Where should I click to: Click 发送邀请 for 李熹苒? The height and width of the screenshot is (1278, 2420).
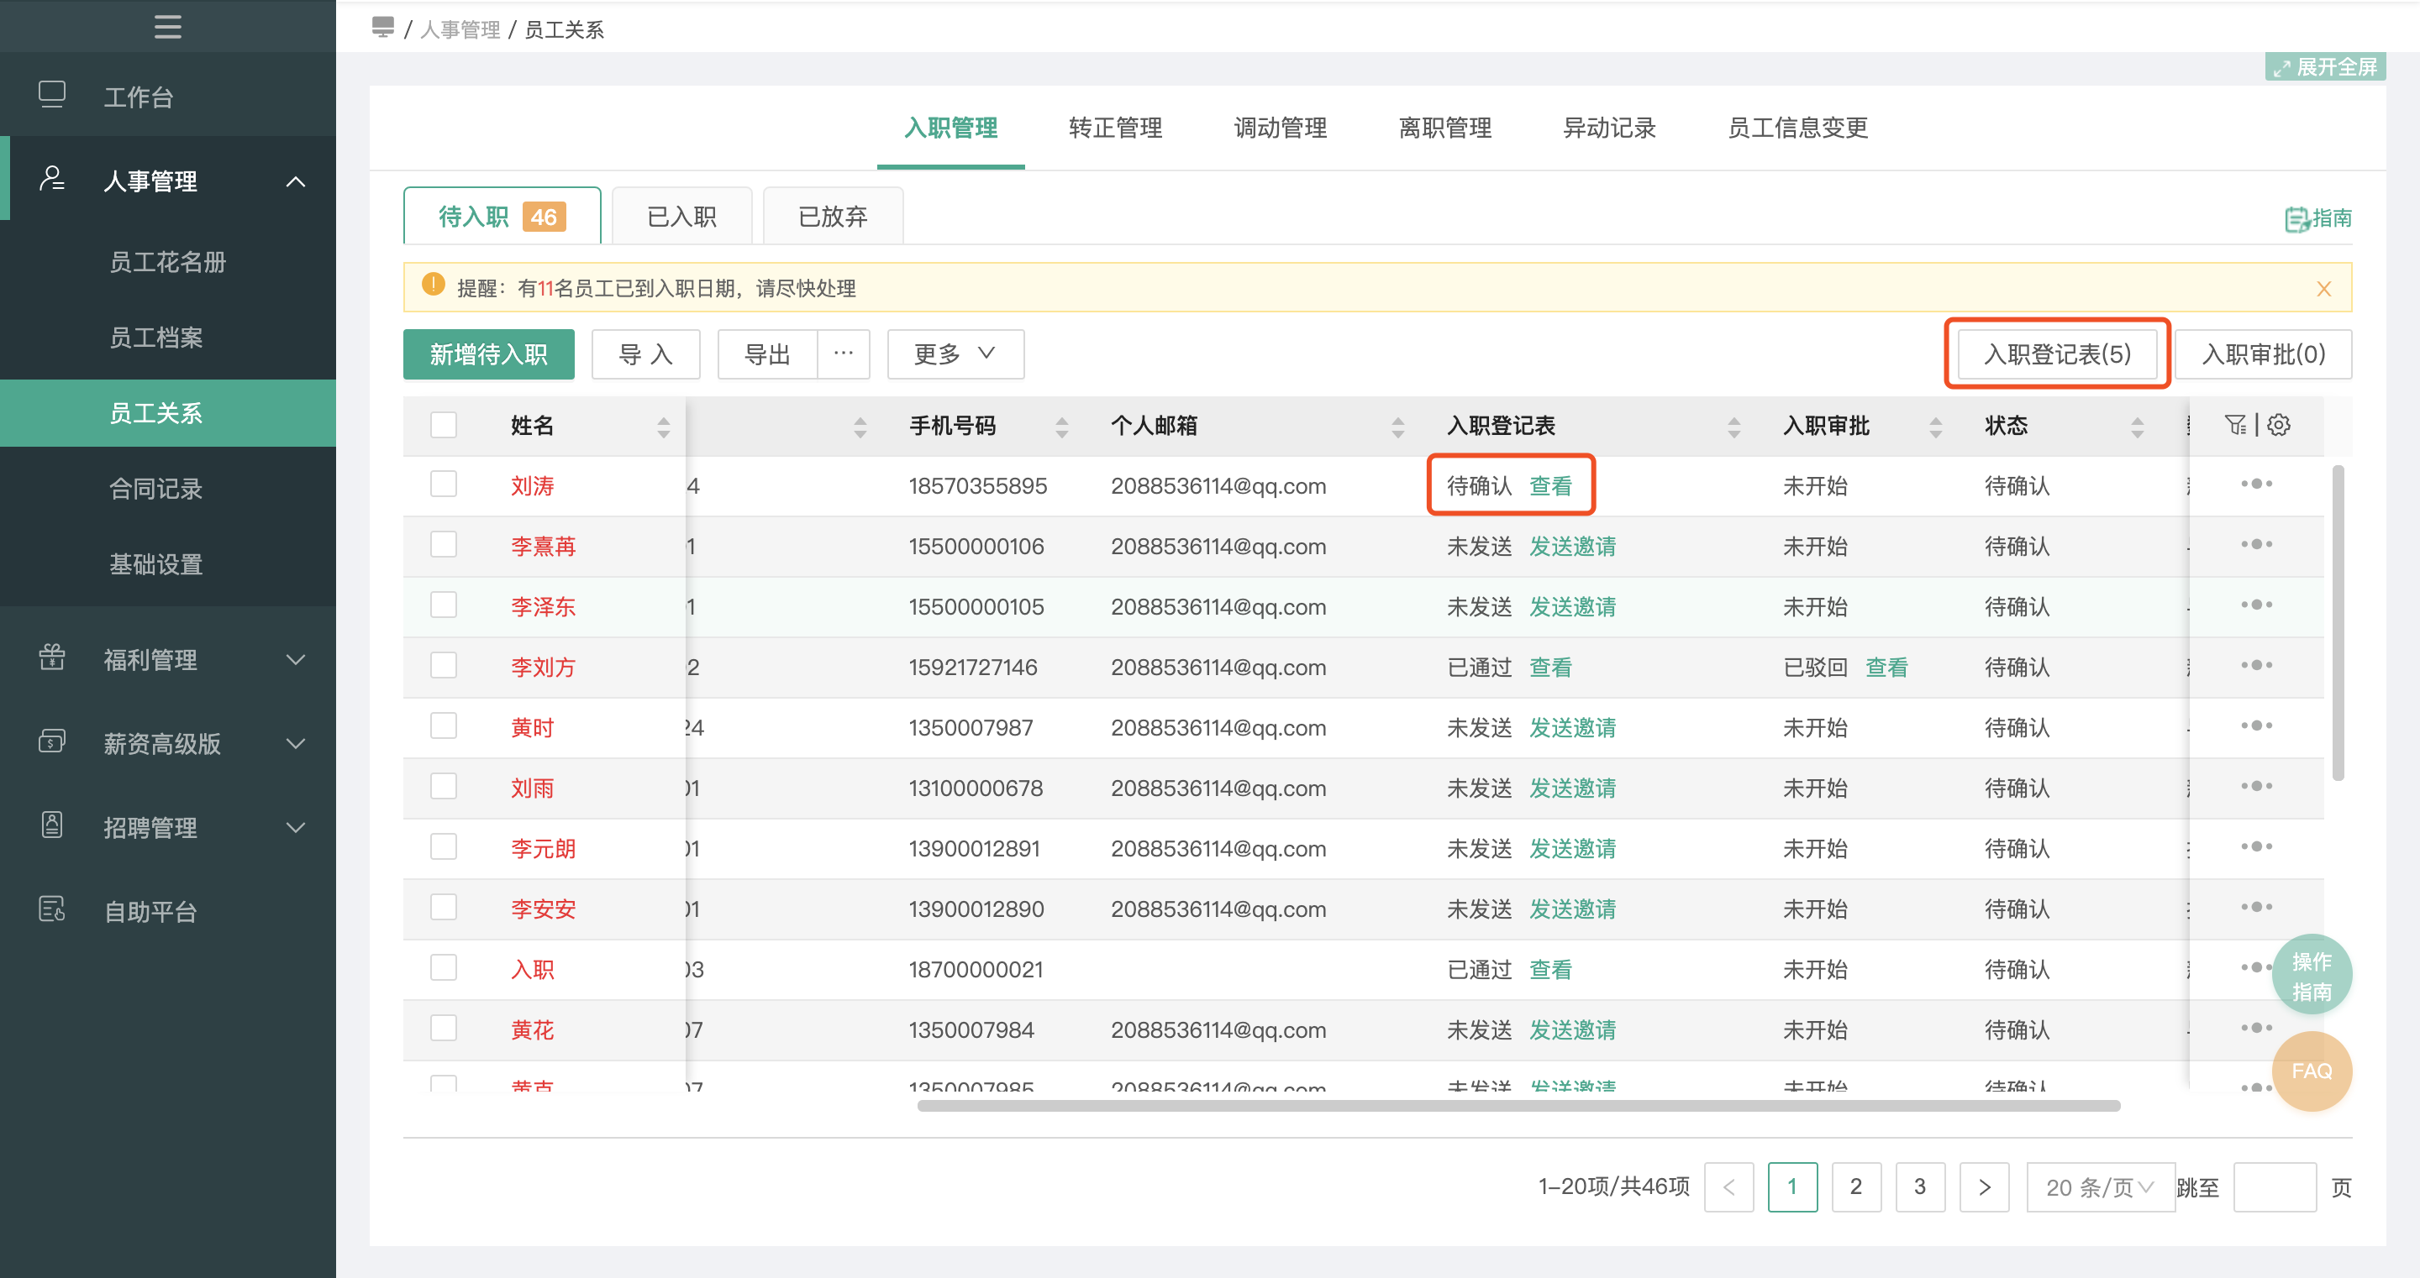point(1571,547)
